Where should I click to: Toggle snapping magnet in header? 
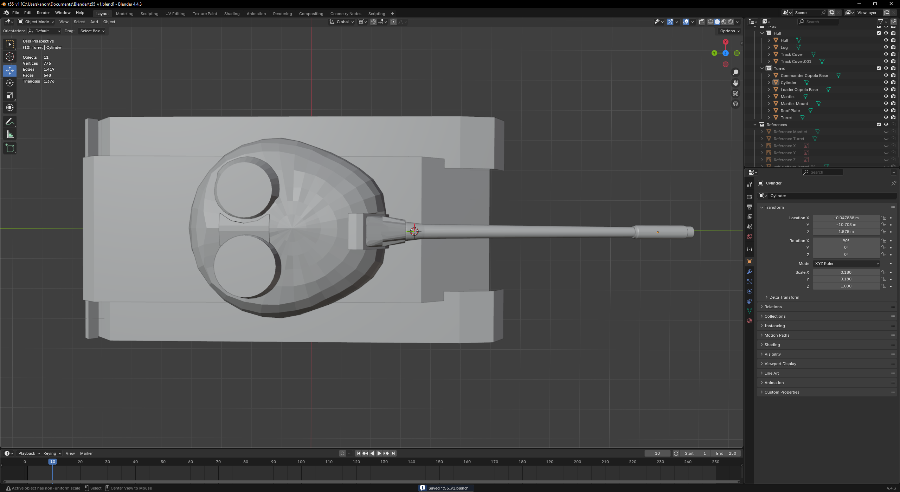tap(373, 22)
